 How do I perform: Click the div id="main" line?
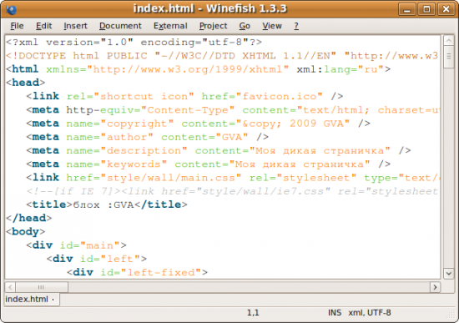76,245
